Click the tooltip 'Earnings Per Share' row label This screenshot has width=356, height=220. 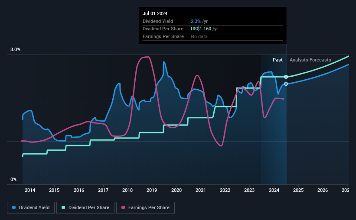click(163, 36)
